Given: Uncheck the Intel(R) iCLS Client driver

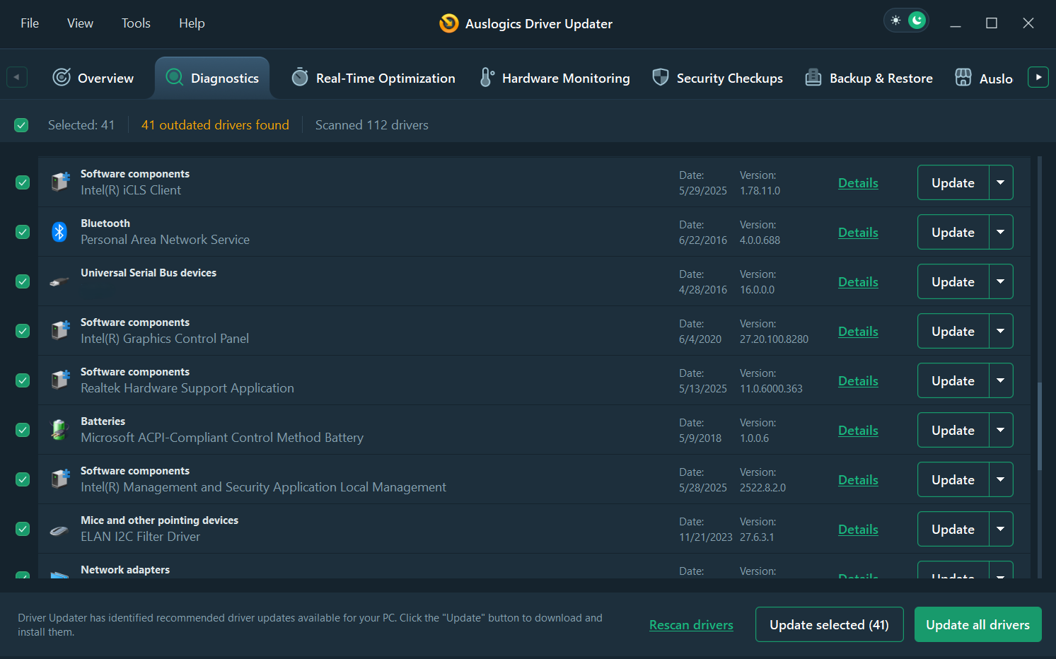Looking at the screenshot, I should point(22,182).
